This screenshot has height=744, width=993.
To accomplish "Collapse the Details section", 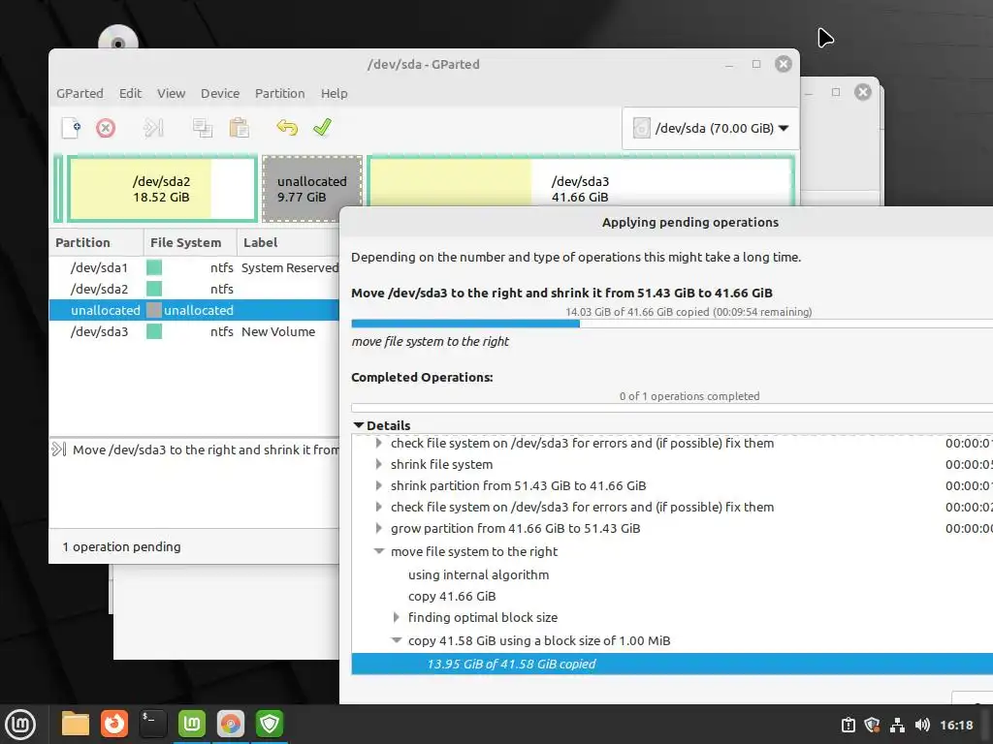I will [x=359, y=426].
